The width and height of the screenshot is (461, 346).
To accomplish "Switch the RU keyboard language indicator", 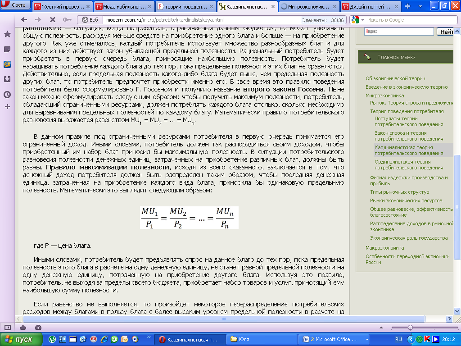I will 398,340.
